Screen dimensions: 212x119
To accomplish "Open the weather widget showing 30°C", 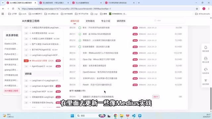I will (x=8, y=116).
